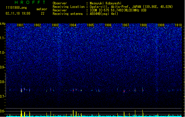Click the 0.9 kHz axis label

pos(3,67)
